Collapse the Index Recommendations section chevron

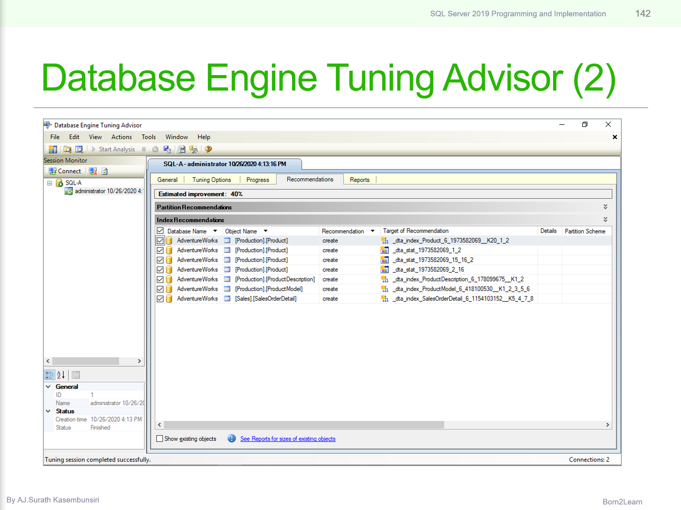pos(606,219)
